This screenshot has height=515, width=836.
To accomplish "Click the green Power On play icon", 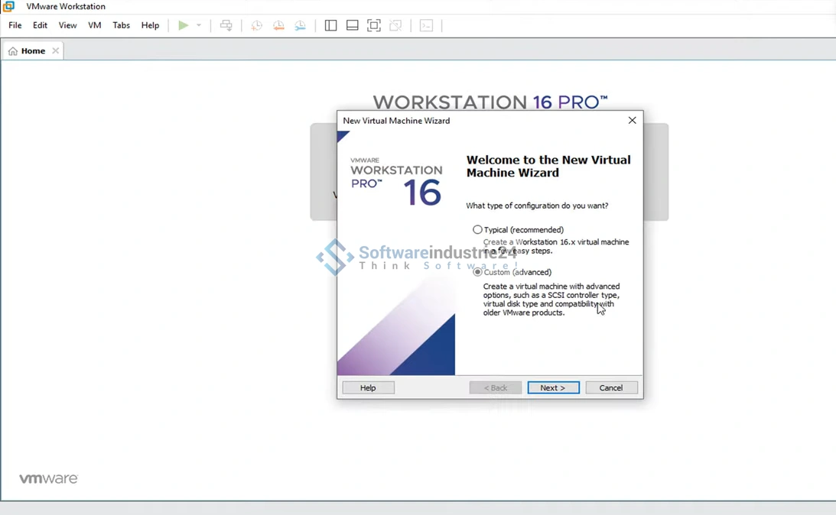I will [183, 25].
